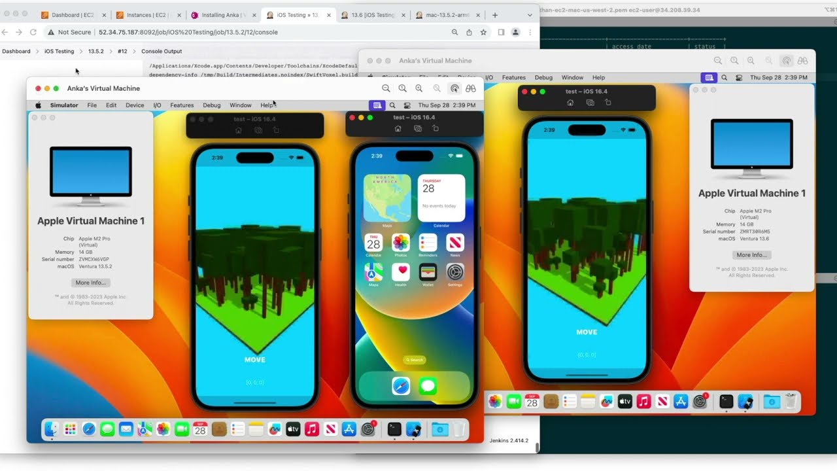Toggle pointer capture icon in front Anka toolbar
This screenshot has width=837, height=471.
pos(454,88)
